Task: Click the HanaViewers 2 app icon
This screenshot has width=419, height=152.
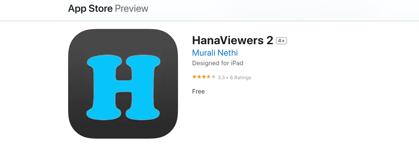Action: pos(123,84)
